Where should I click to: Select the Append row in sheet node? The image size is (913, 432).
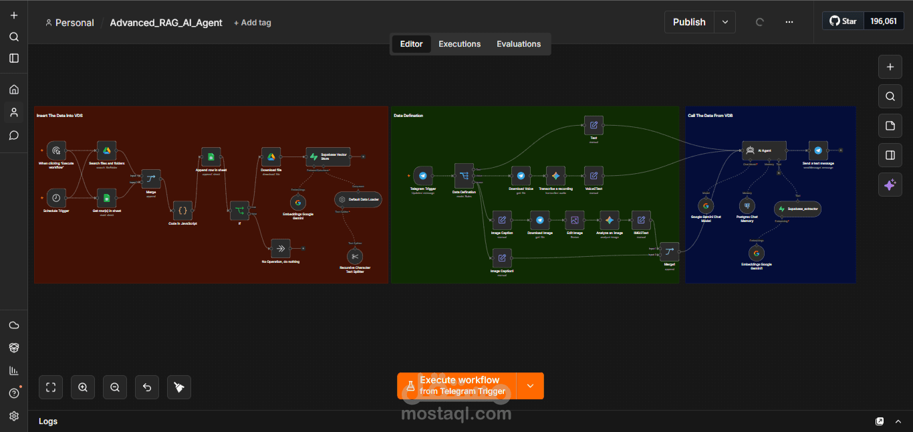point(211,157)
